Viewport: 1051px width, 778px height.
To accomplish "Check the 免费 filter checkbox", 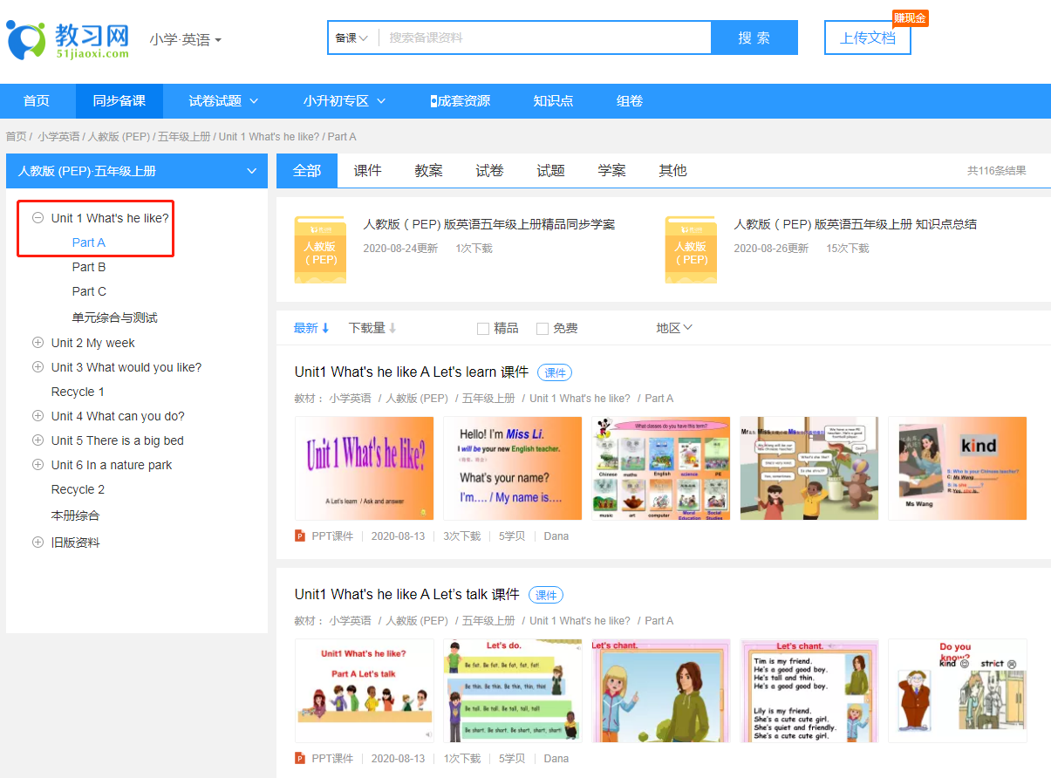I will 543,329.
